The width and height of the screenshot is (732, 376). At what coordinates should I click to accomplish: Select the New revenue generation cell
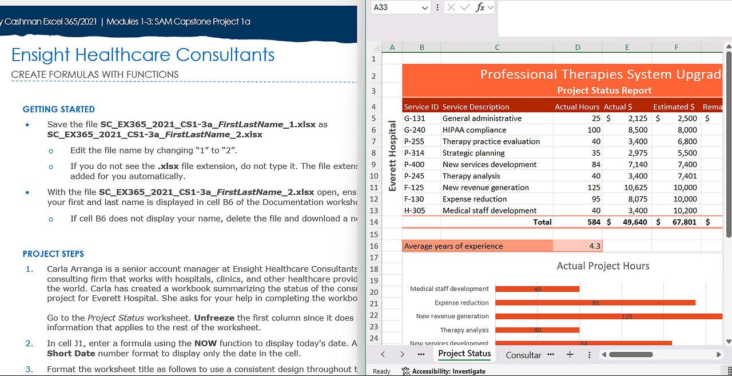pyautogui.click(x=497, y=187)
